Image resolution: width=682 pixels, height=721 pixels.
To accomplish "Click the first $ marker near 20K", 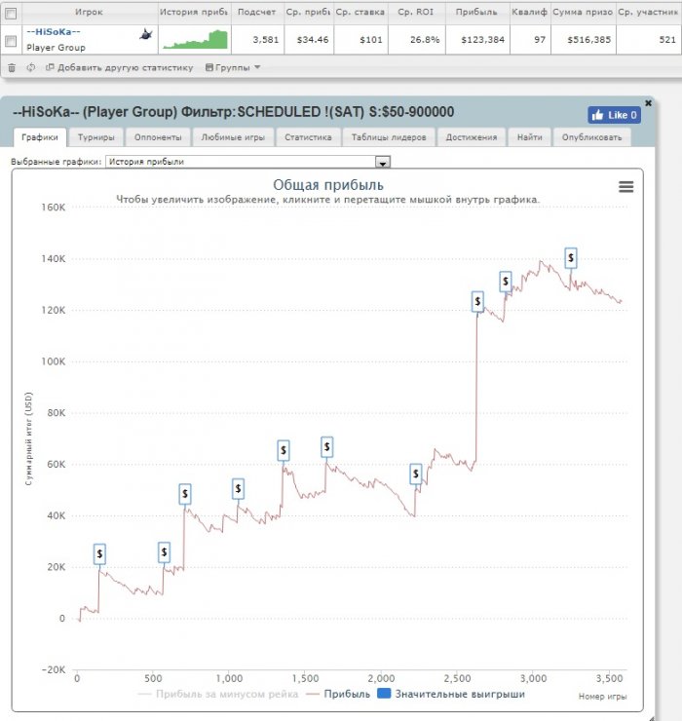I will (99, 554).
